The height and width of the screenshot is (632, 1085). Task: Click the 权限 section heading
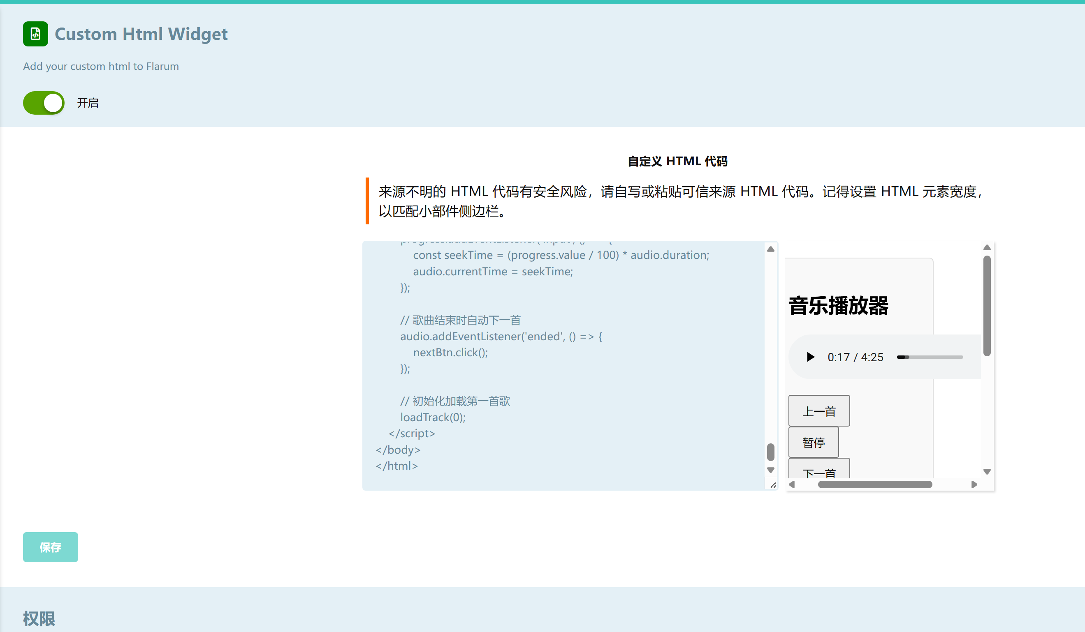[39, 619]
